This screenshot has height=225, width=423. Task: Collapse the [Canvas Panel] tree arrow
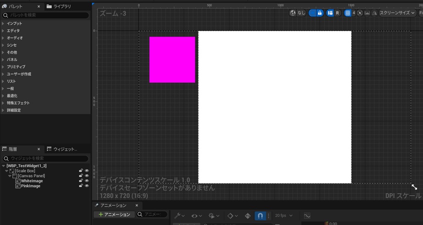pyautogui.click(x=10, y=176)
